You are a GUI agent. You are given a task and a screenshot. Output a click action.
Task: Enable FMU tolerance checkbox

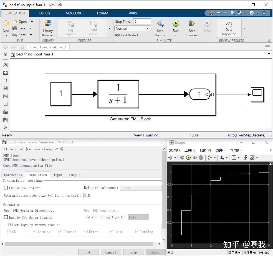[x=6, y=188]
